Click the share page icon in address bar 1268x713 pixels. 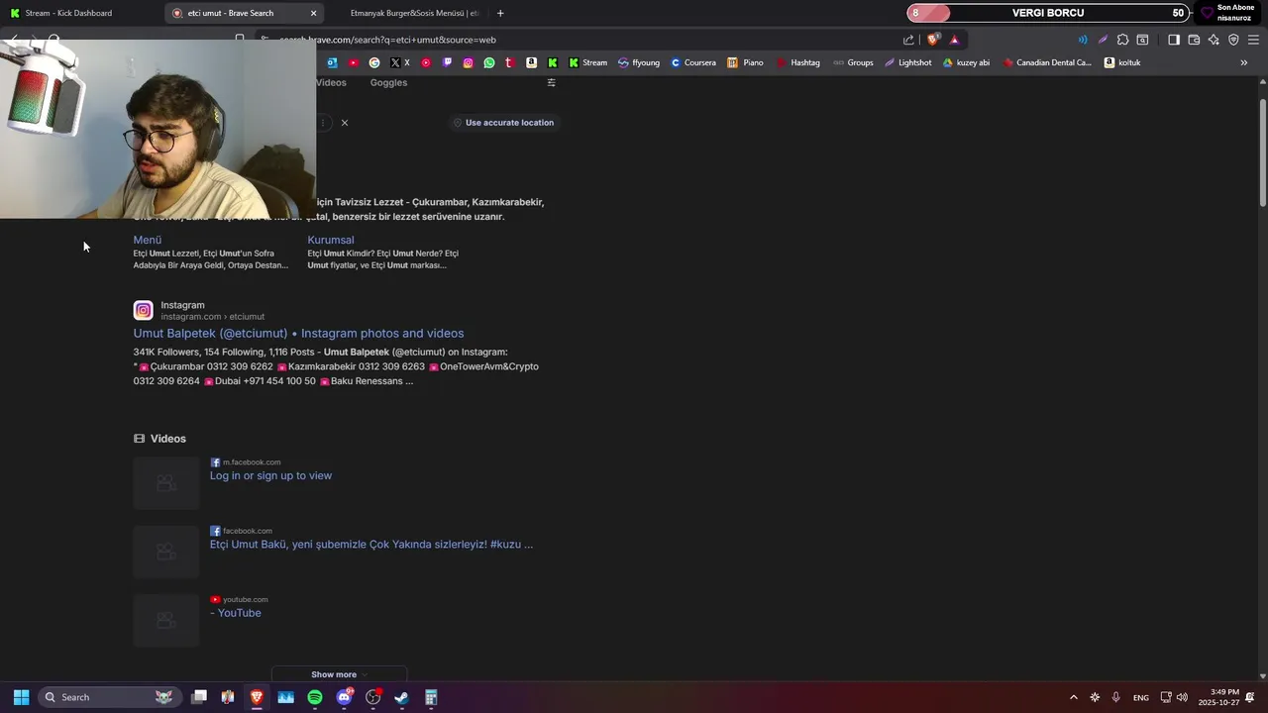pos(908,40)
